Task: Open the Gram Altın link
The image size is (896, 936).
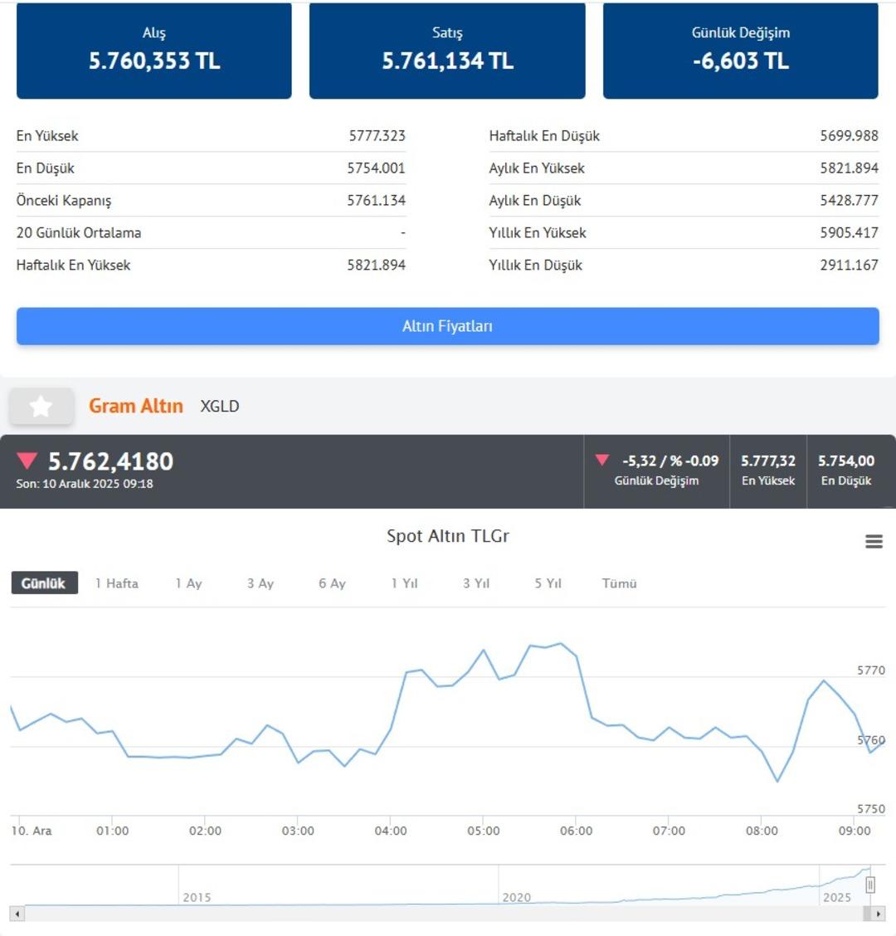Action: tap(136, 406)
